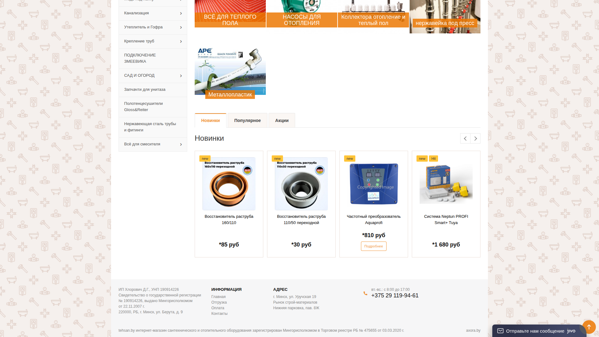
Task: Switch to the Новинки tab
Action: click(x=211, y=120)
